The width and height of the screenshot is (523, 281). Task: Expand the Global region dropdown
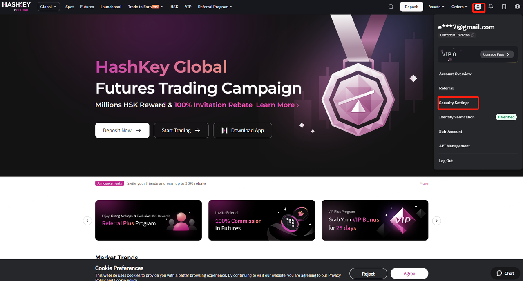click(49, 7)
